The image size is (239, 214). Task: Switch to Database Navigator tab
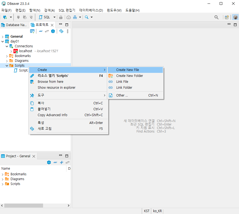tap(14, 25)
